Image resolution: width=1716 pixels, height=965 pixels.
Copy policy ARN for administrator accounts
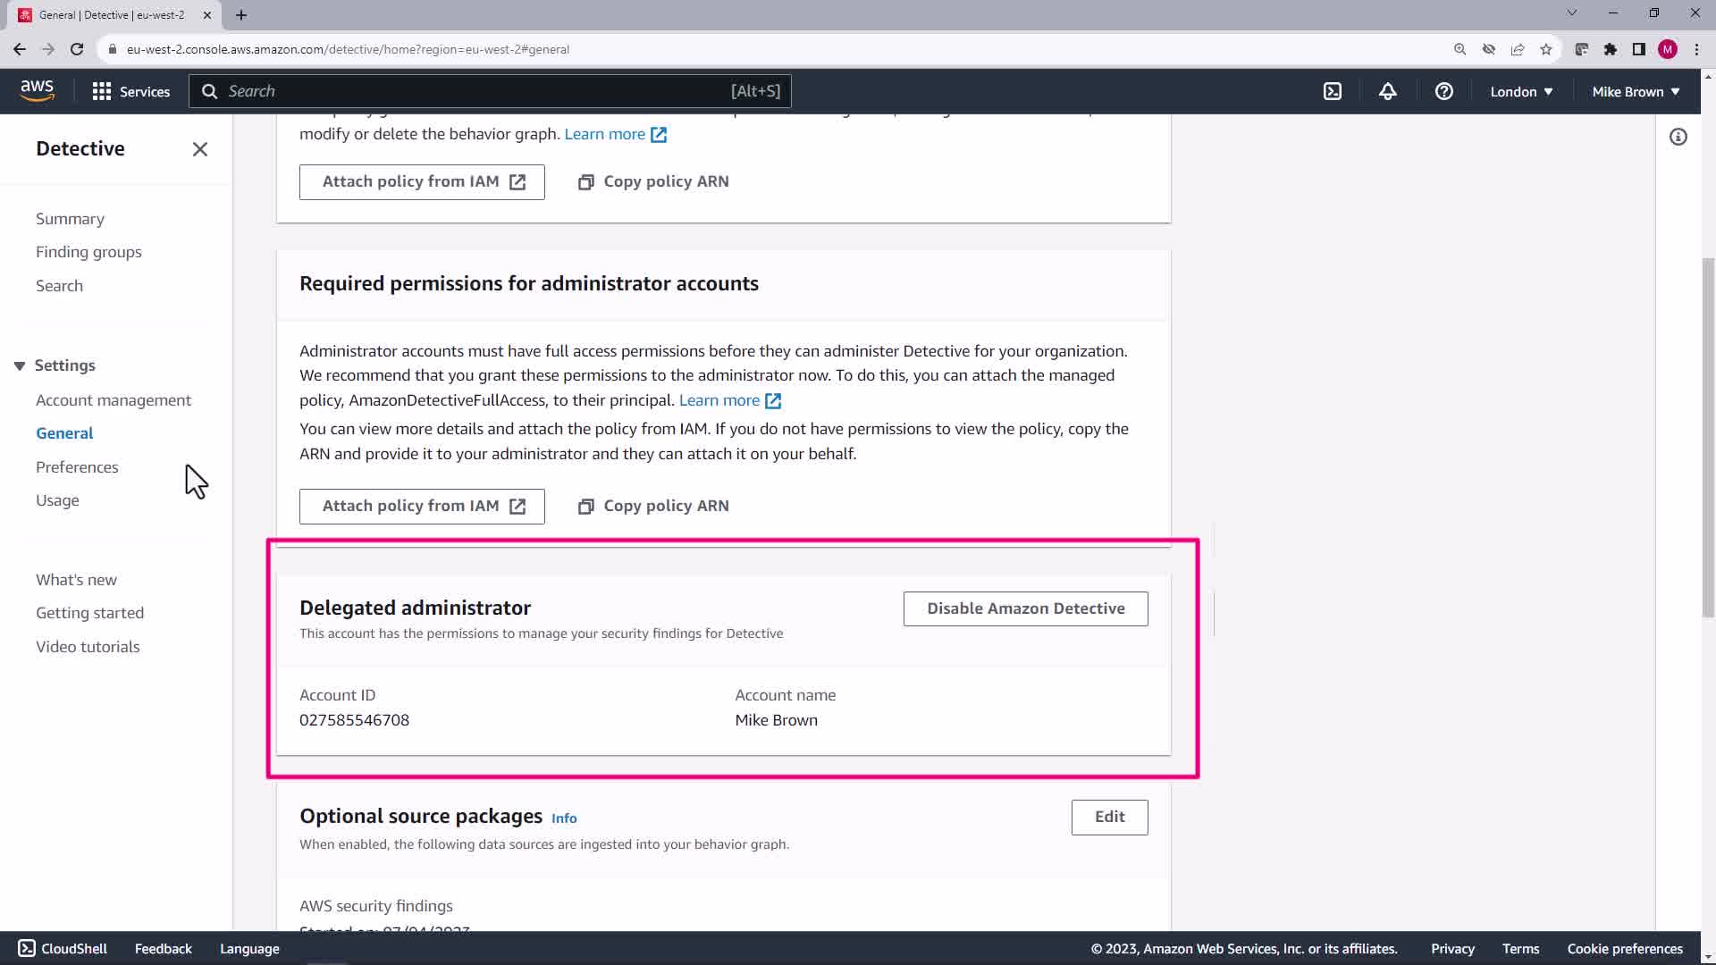[x=653, y=506]
